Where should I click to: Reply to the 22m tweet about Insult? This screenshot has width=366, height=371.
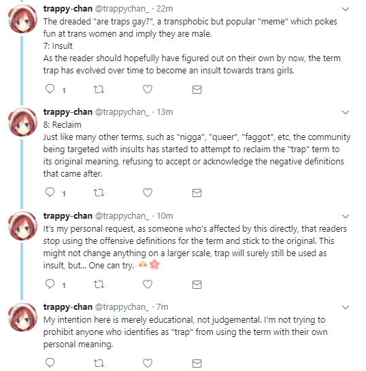coord(50,90)
